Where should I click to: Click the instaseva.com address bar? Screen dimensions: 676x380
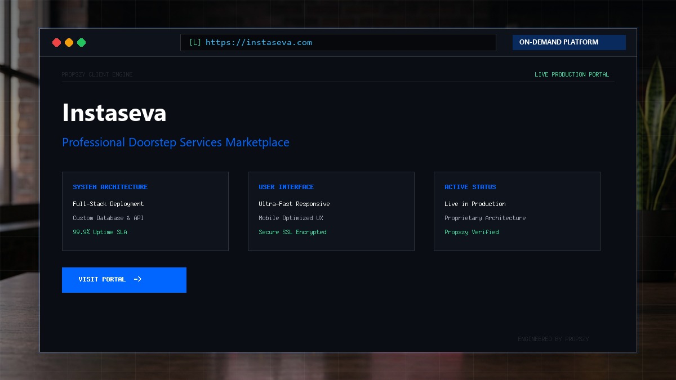pos(338,42)
